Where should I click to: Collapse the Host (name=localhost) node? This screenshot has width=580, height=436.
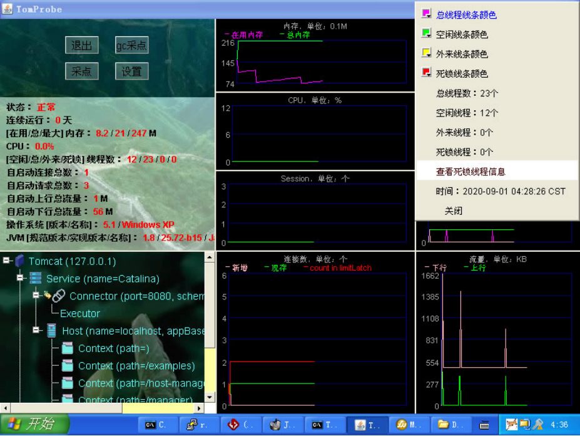(x=36, y=330)
